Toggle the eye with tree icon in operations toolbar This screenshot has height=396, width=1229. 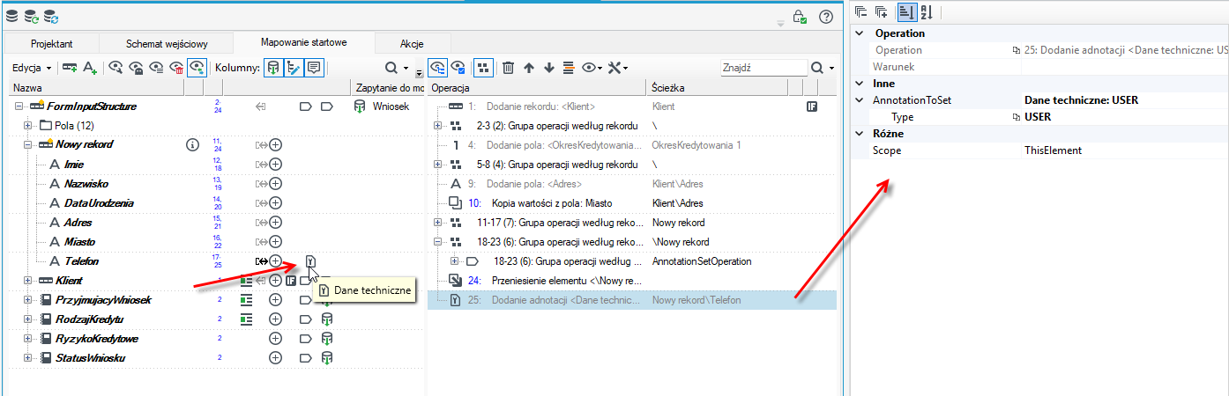438,68
